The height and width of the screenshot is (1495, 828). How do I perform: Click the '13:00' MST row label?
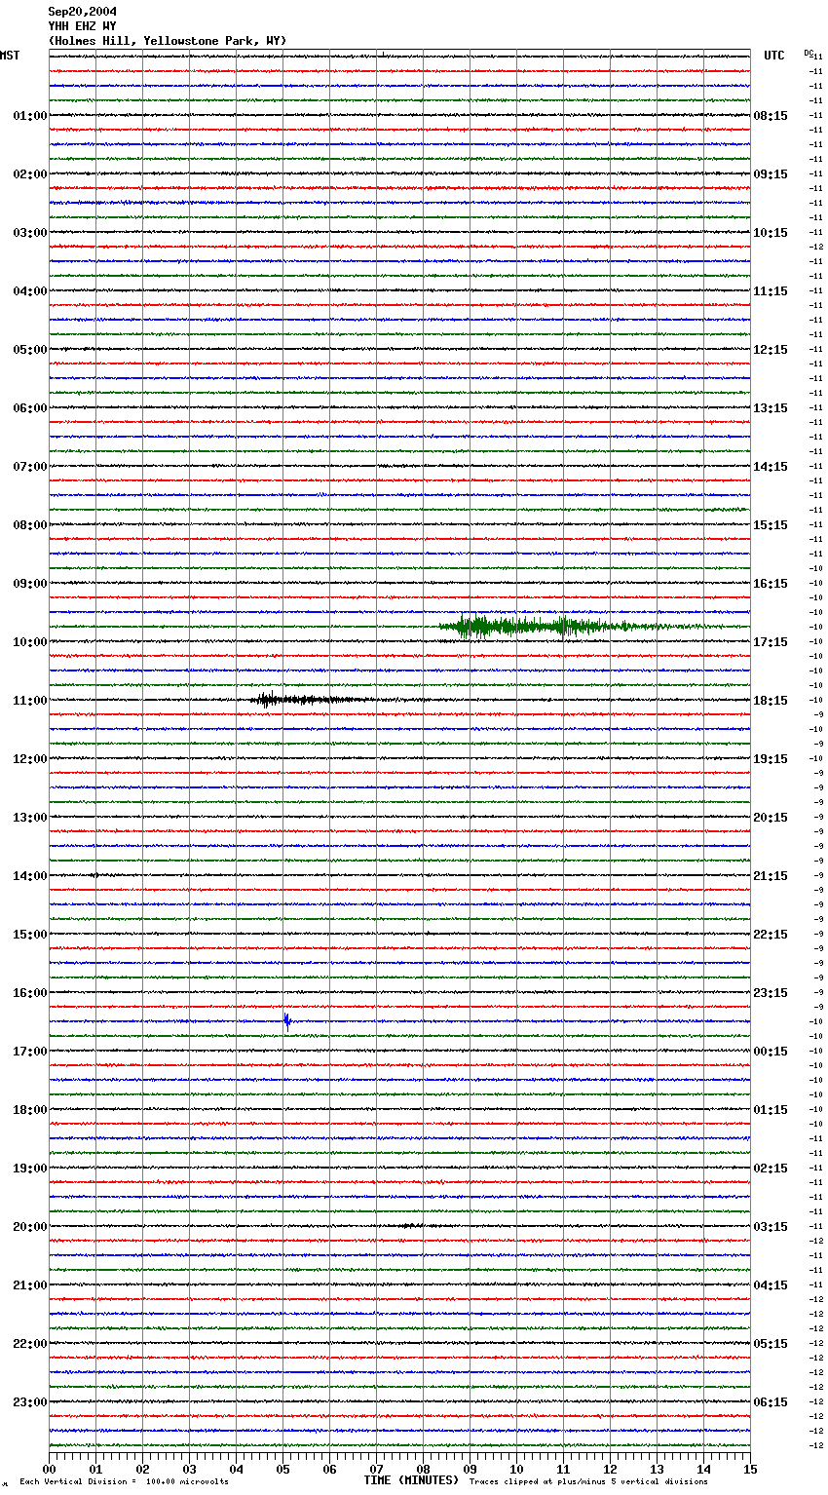click(x=30, y=818)
